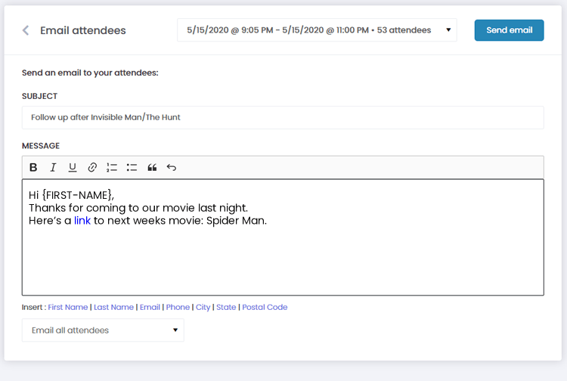This screenshot has height=381, width=567.
Task: Insert the Phone placeholder
Action: tap(178, 308)
